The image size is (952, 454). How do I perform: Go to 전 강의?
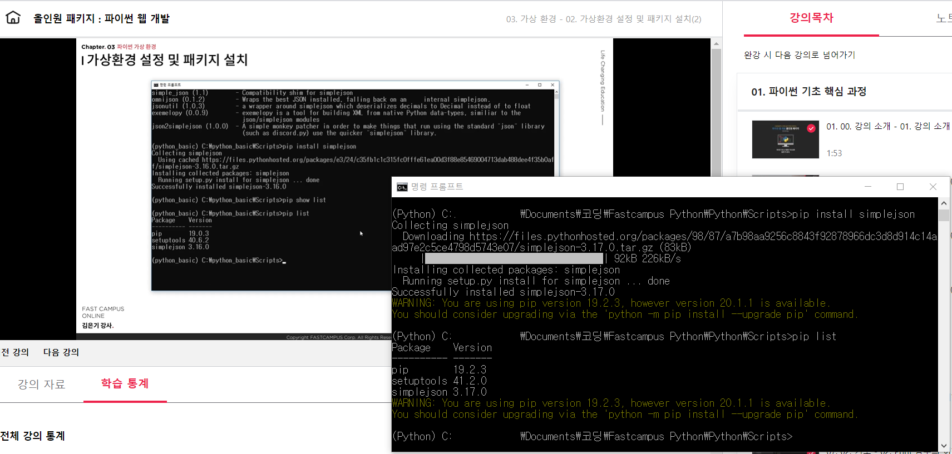pos(15,352)
